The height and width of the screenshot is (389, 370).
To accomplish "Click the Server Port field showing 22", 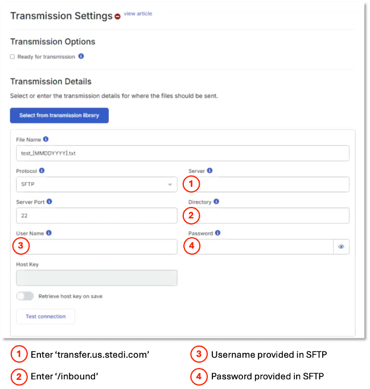I will pyautogui.click(x=97, y=216).
